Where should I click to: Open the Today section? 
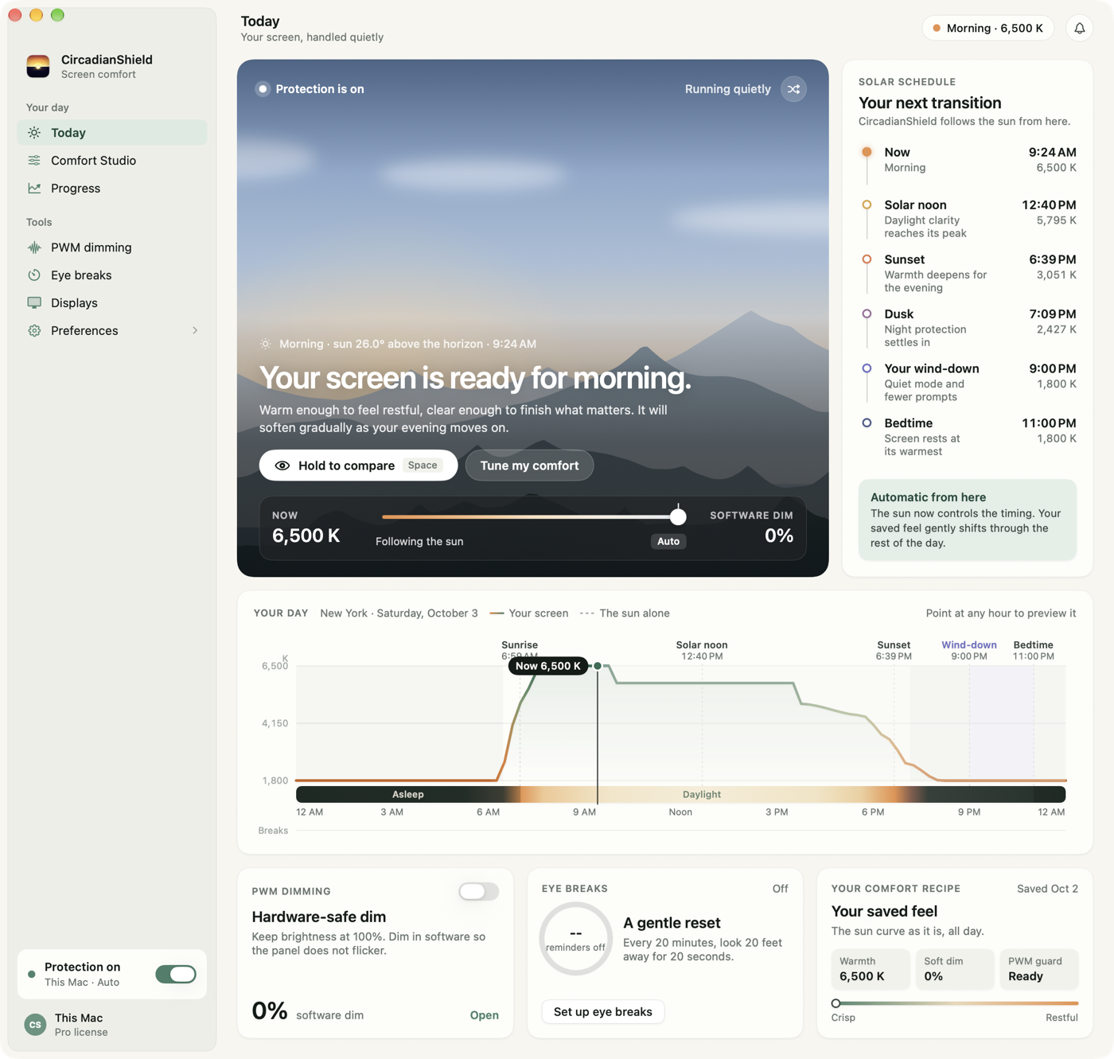click(112, 133)
